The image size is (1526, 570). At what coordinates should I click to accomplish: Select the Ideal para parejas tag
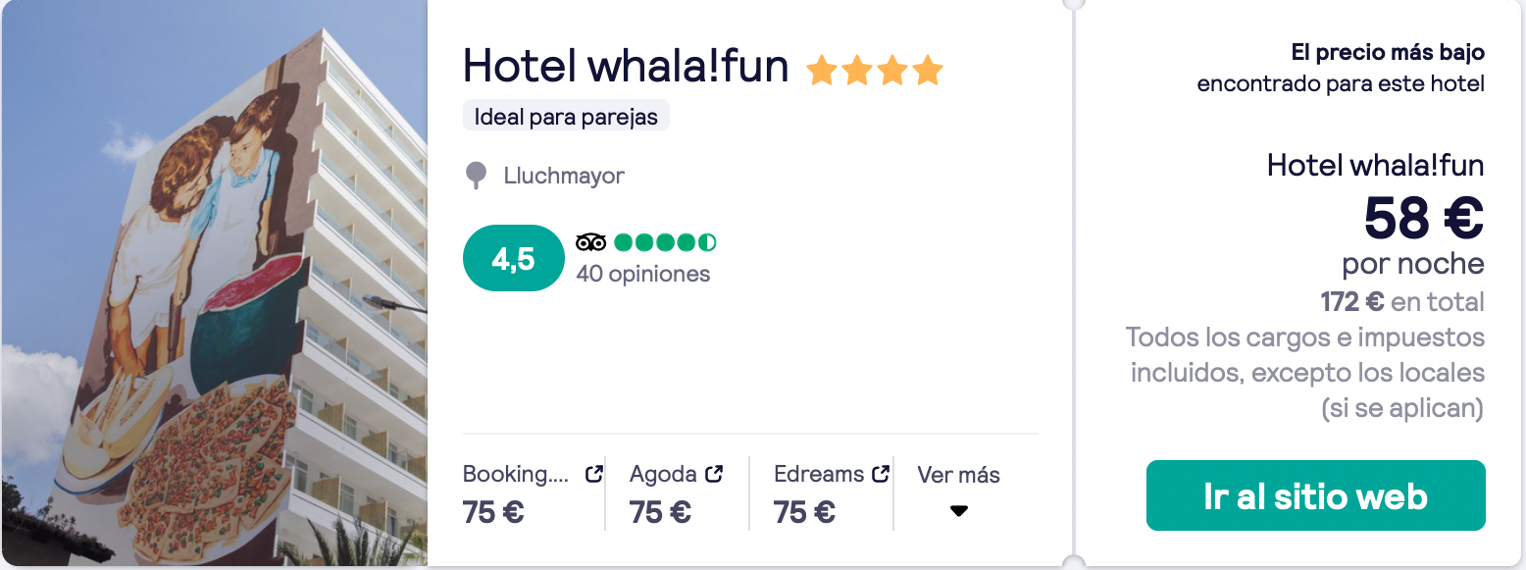pyautogui.click(x=566, y=116)
